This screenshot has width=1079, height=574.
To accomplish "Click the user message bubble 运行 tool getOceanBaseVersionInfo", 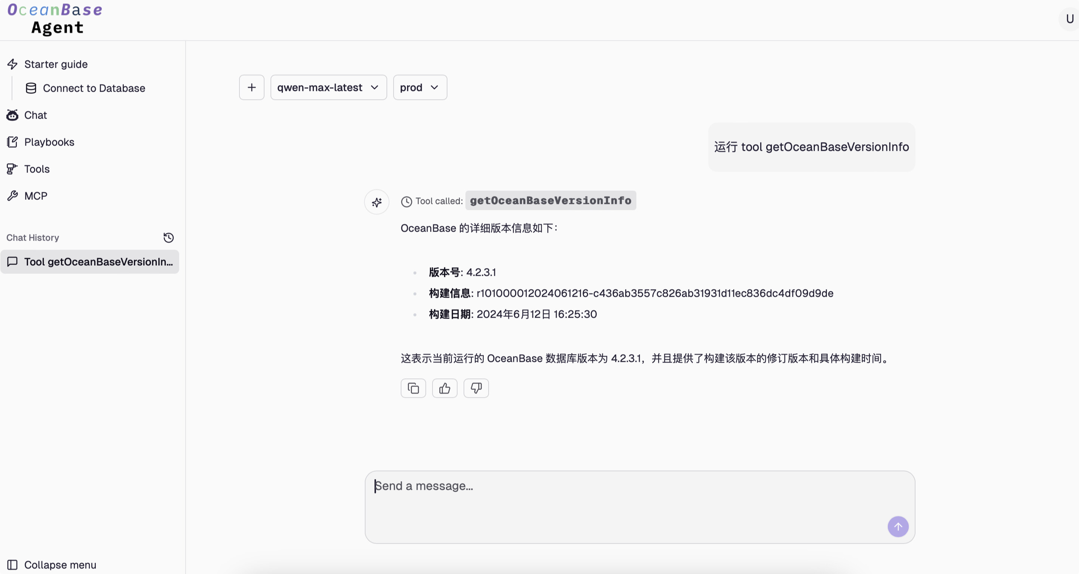I will 812,147.
